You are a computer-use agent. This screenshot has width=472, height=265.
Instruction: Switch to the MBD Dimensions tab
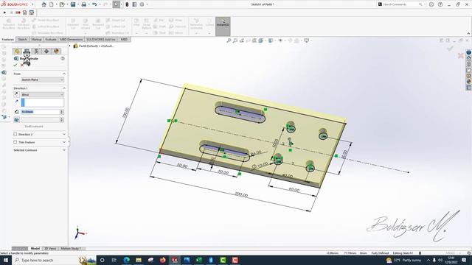[x=71, y=39]
